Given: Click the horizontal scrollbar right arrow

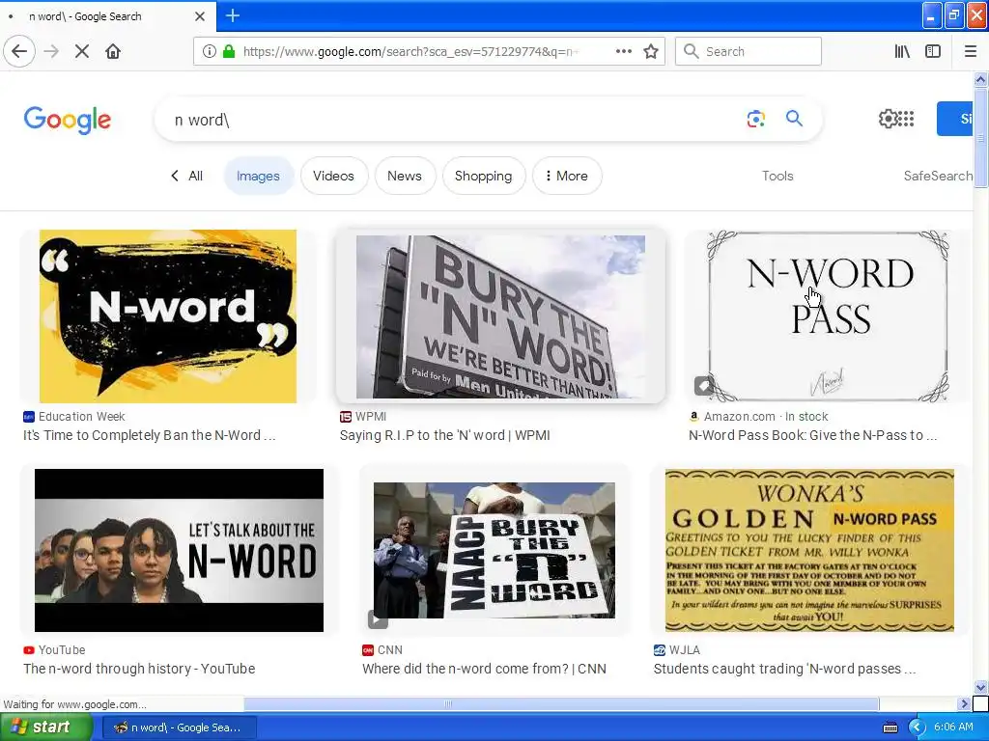Looking at the screenshot, I should [x=964, y=703].
